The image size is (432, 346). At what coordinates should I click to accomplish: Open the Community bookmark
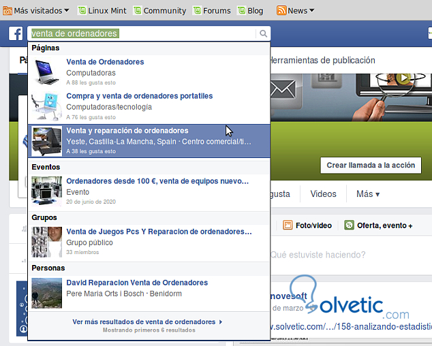[160, 11]
